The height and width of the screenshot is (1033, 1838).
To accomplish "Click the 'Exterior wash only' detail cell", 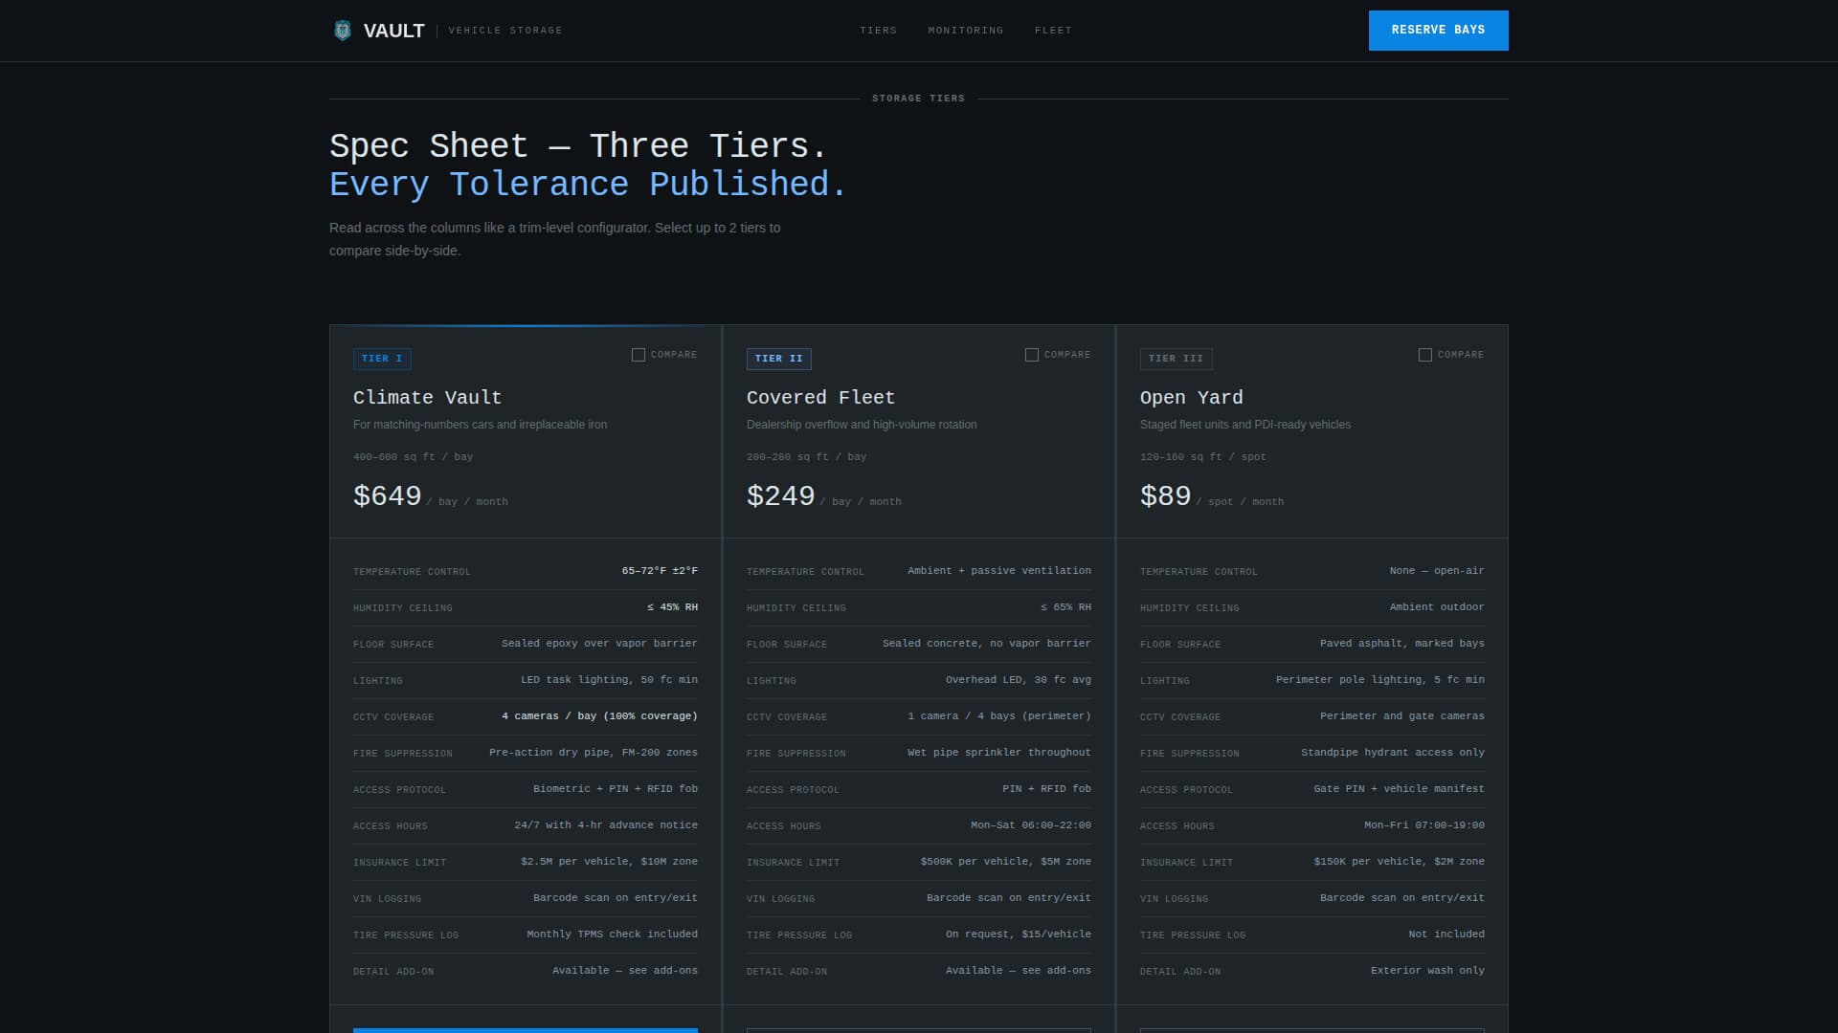I will (x=1426, y=969).
